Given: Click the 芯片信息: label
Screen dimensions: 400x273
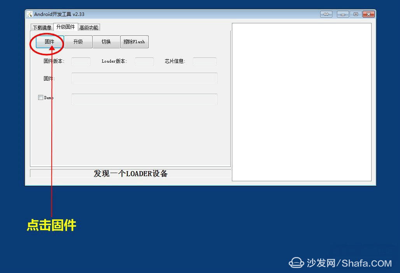Looking at the screenshot, I should coord(175,61).
